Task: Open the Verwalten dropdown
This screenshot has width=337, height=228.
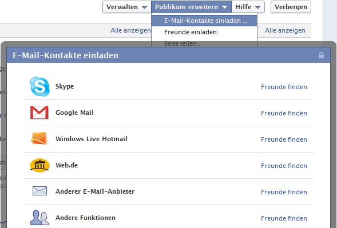Action: pyautogui.click(x=127, y=7)
